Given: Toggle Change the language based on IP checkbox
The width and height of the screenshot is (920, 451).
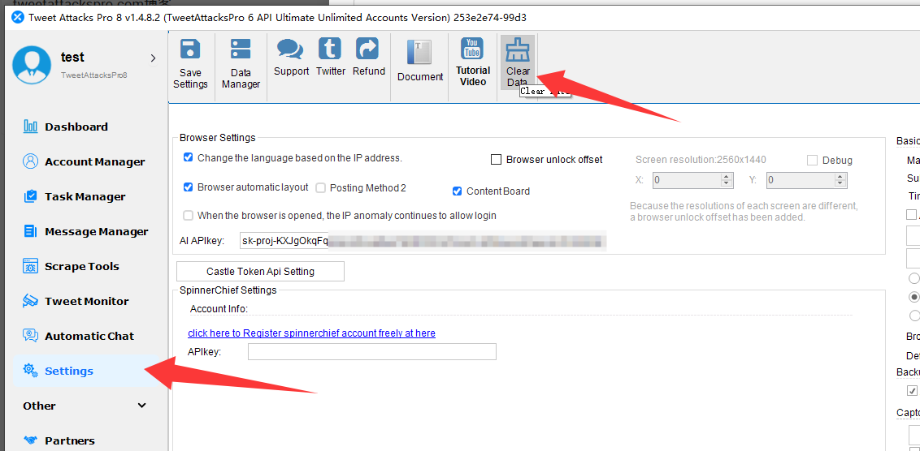Looking at the screenshot, I should pos(189,157).
